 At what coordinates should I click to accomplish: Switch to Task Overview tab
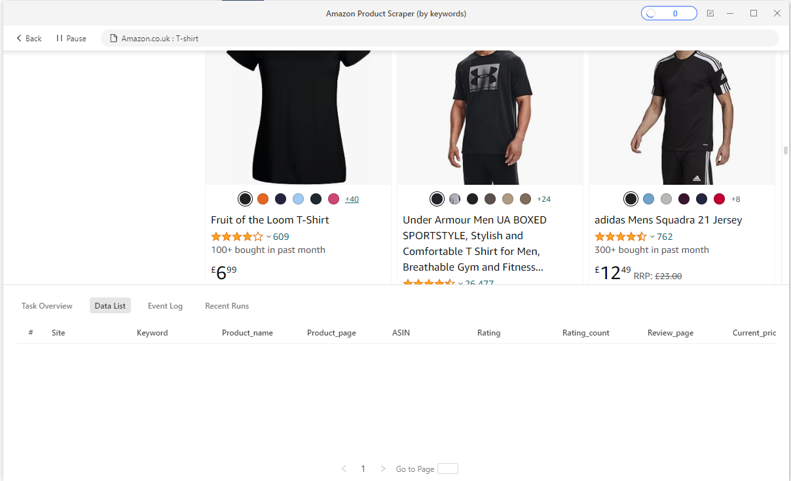pos(47,306)
